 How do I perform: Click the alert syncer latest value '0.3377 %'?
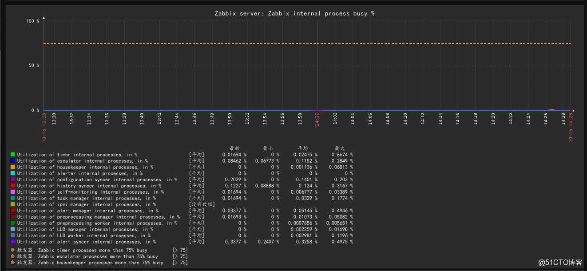(x=235, y=242)
